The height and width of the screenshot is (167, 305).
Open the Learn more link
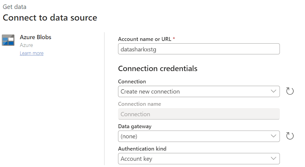[x=32, y=53]
